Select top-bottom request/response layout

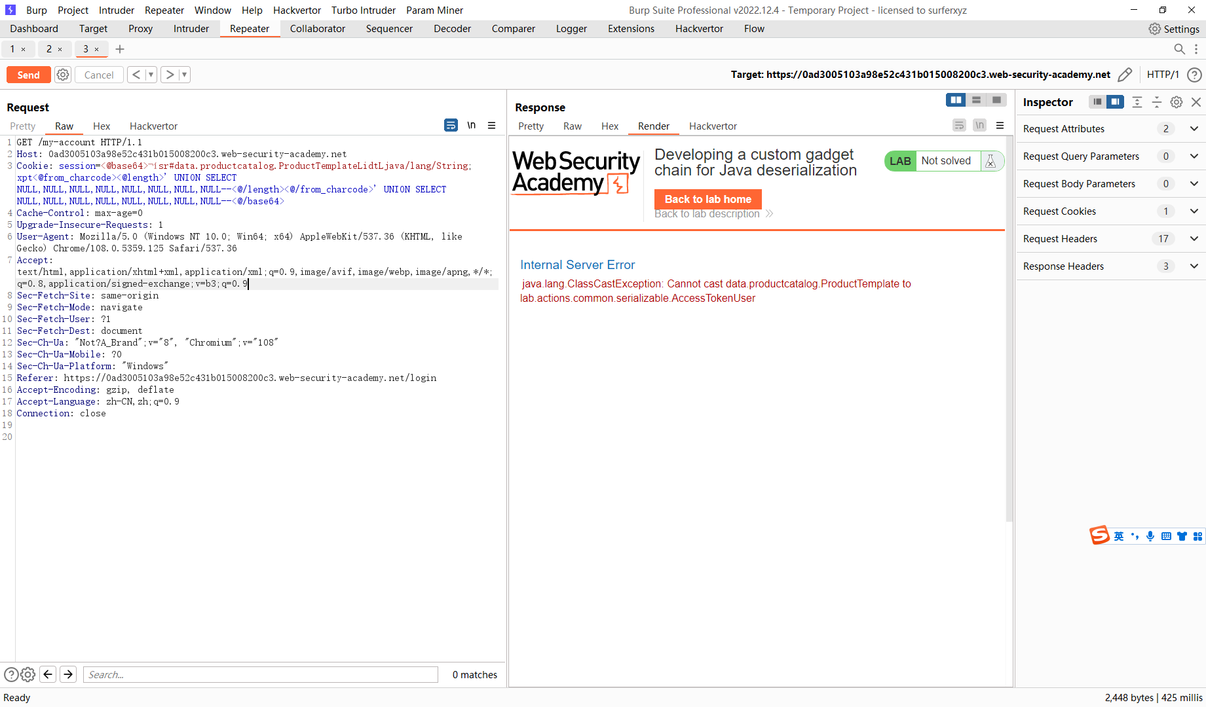pos(976,100)
